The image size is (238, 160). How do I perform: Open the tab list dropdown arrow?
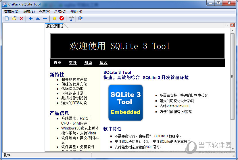point(227,25)
